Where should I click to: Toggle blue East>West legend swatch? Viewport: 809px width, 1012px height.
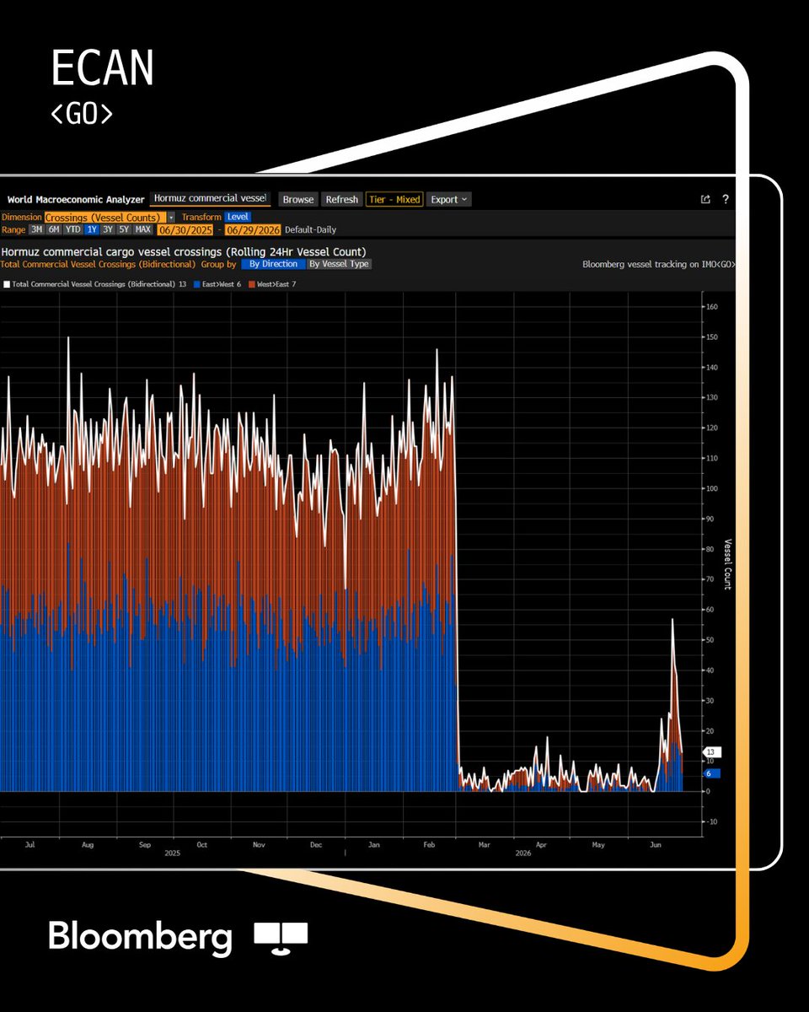pos(198,284)
